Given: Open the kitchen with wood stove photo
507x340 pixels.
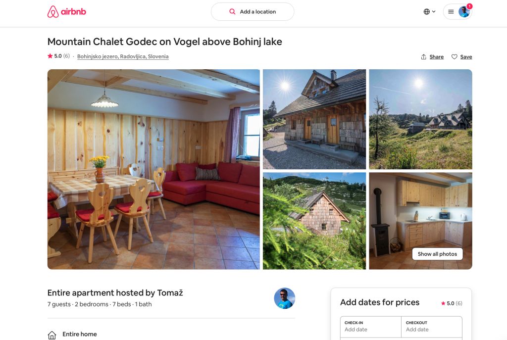Looking at the screenshot, I should point(420,213).
